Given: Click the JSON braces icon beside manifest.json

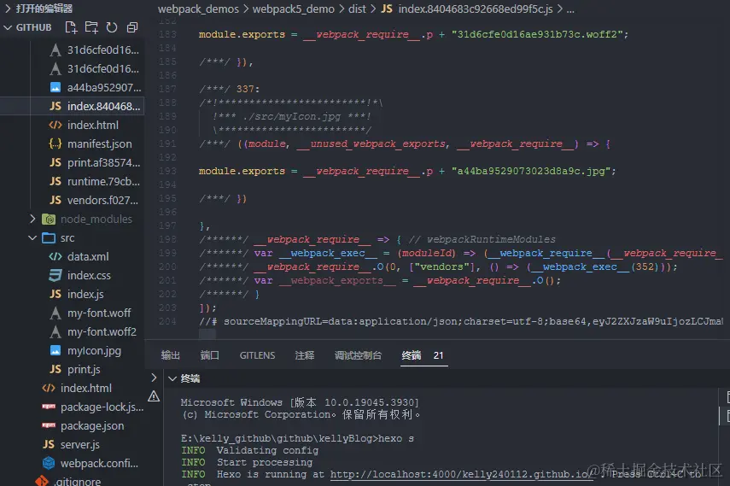Looking at the screenshot, I should click(55, 144).
